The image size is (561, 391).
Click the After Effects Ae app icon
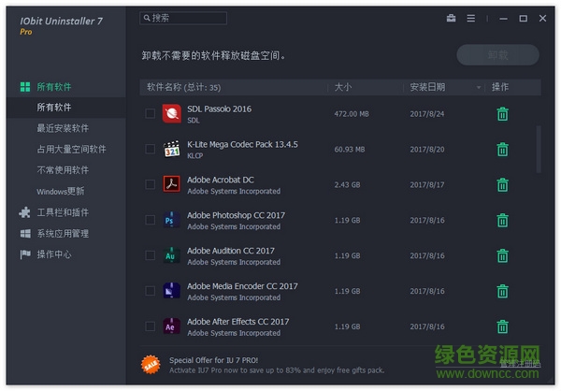coord(172,326)
